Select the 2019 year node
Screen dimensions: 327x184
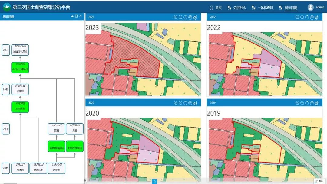(x=6, y=168)
